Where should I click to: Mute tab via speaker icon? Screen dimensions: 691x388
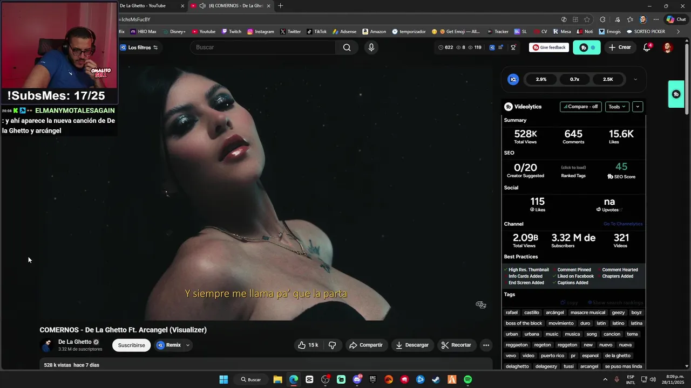coord(202,6)
